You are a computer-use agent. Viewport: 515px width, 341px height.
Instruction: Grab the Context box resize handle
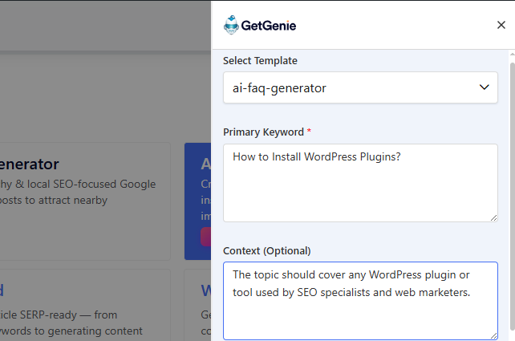(493, 335)
